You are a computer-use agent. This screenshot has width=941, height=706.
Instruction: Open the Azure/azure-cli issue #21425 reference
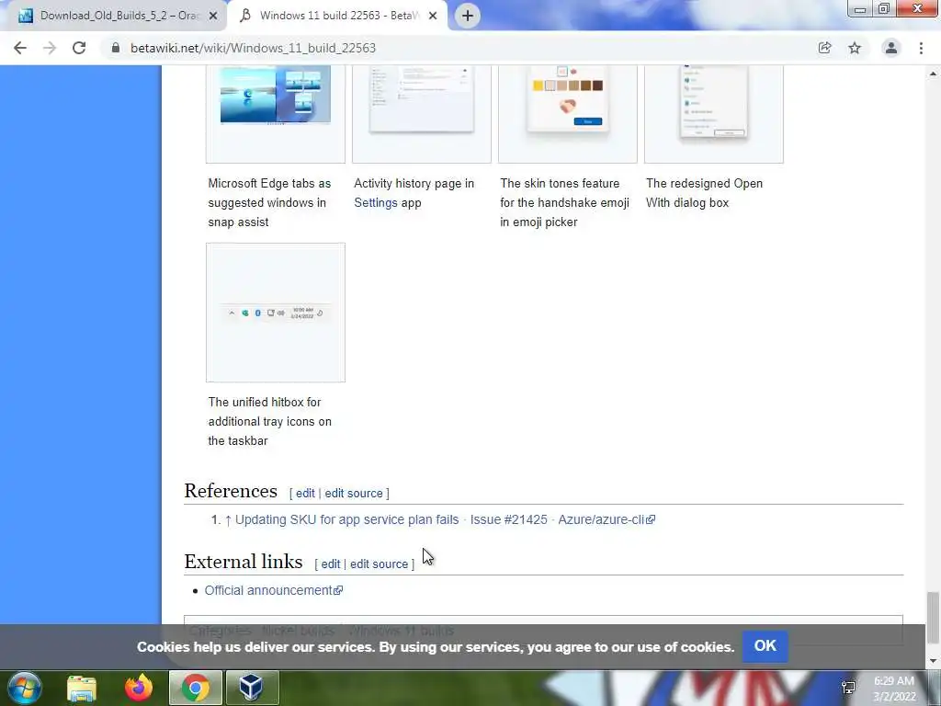pyautogui.click(x=445, y=520)
